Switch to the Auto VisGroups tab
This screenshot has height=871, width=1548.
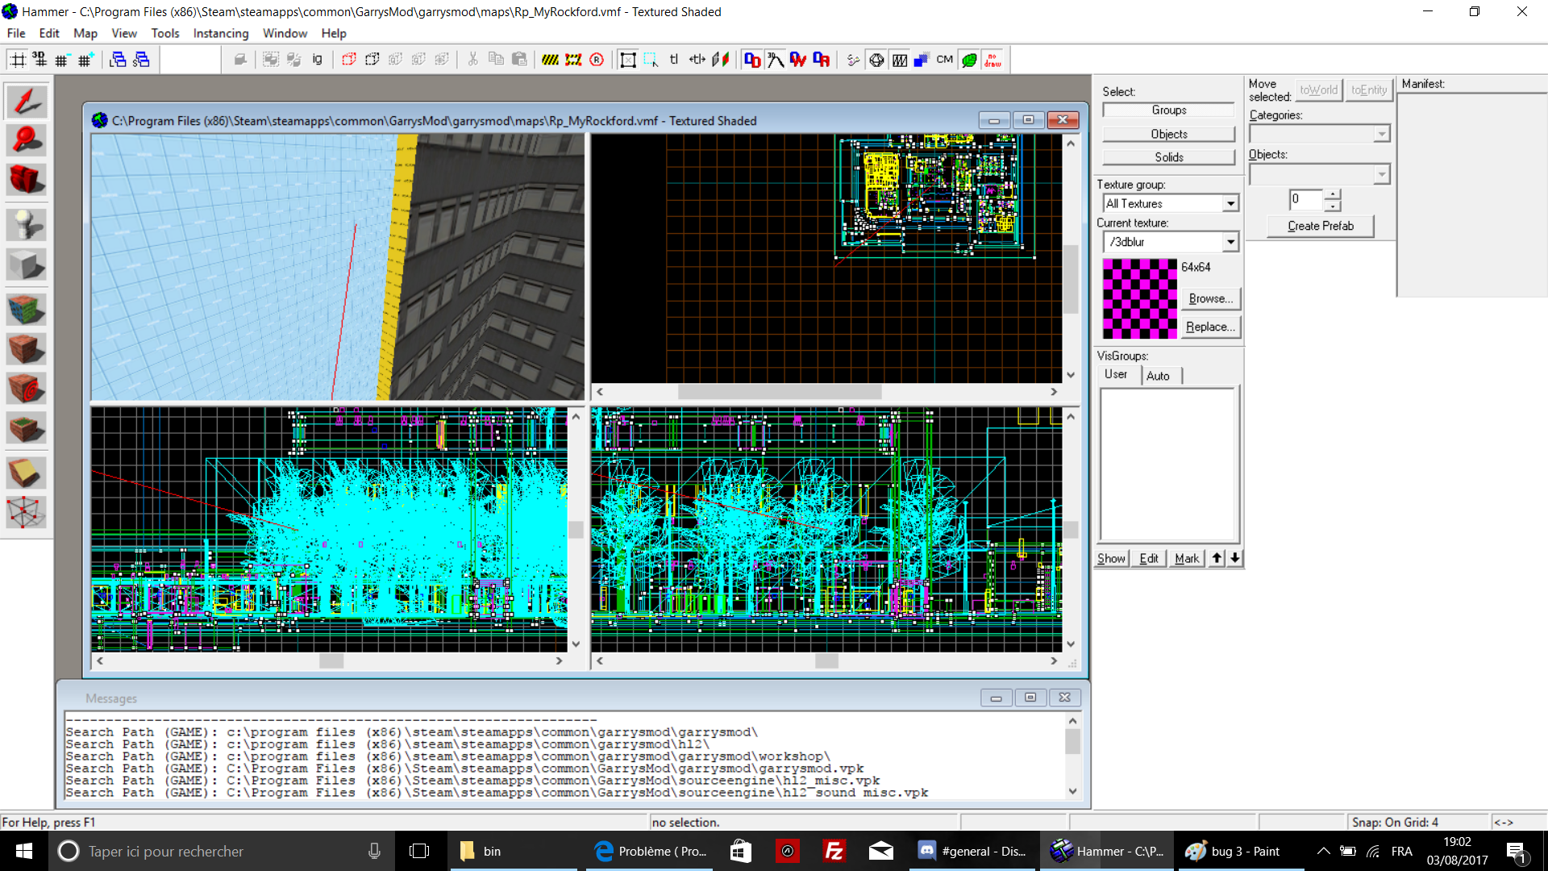(x=1158, y=376)
